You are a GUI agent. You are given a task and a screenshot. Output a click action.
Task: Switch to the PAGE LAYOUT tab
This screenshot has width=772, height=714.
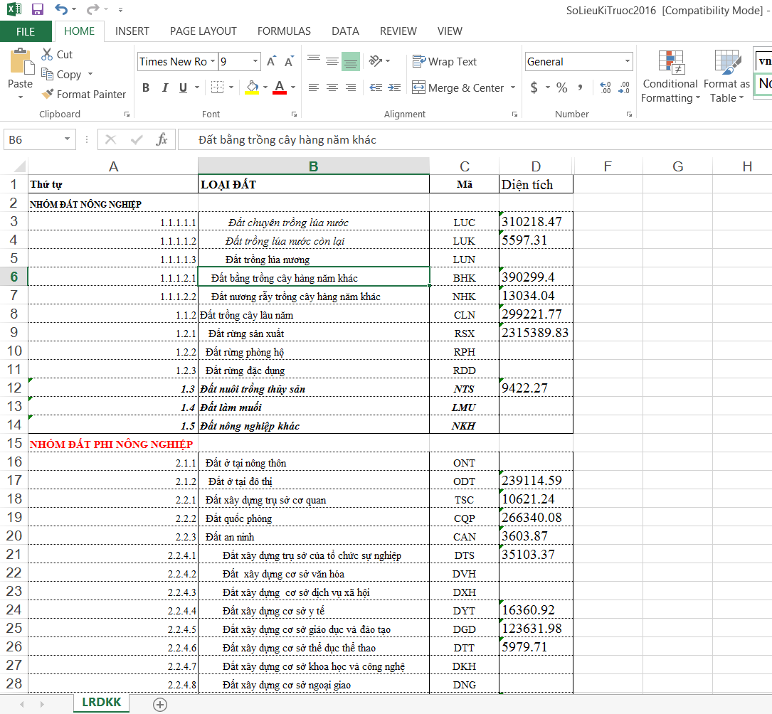203,31
